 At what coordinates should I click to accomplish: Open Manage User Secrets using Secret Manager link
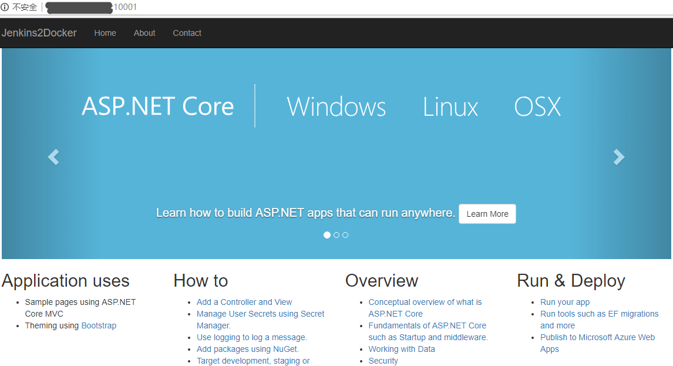click(261, 320)
